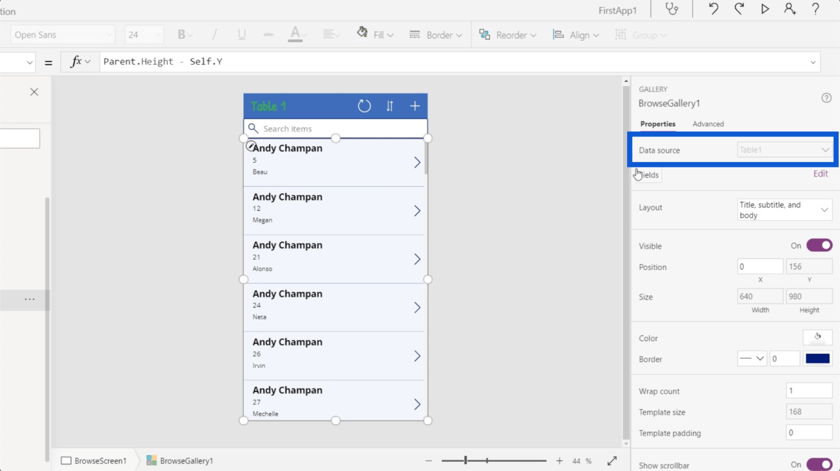Close the left panel with X
The height and width of the screenshot is (471, 840).
point(34,92)
